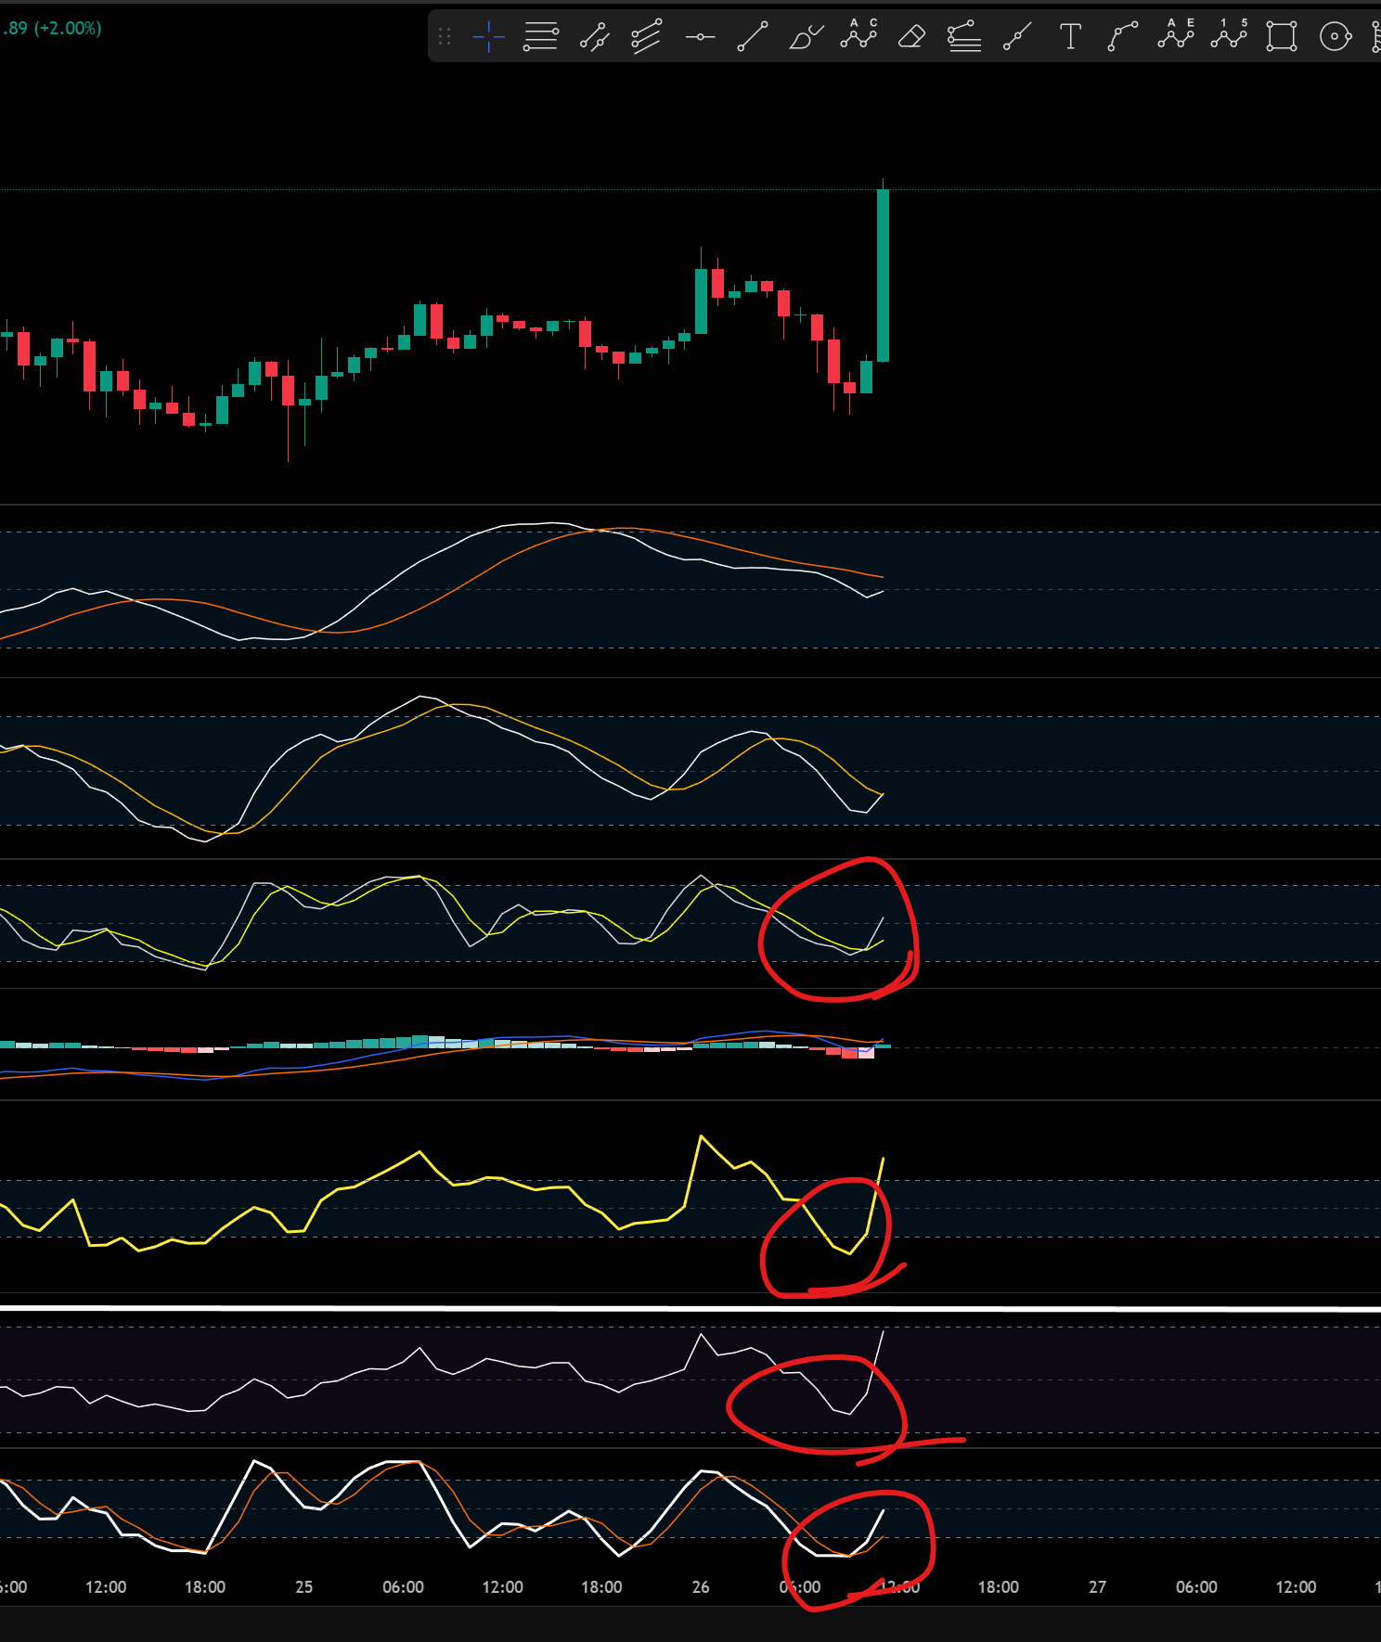Choose the Fib retracement drawing tool
The image size is (1381, 1642).
coord(540,37)
